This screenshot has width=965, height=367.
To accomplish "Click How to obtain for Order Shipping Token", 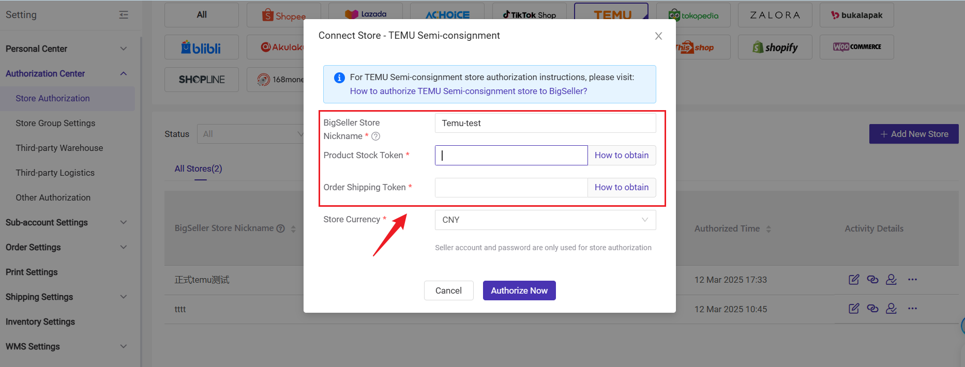I will click(x=622, y=187).
